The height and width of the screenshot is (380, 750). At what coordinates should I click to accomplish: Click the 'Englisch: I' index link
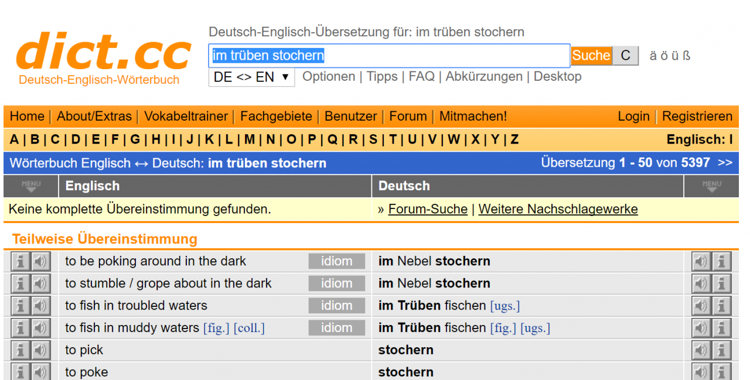point(700,139)
